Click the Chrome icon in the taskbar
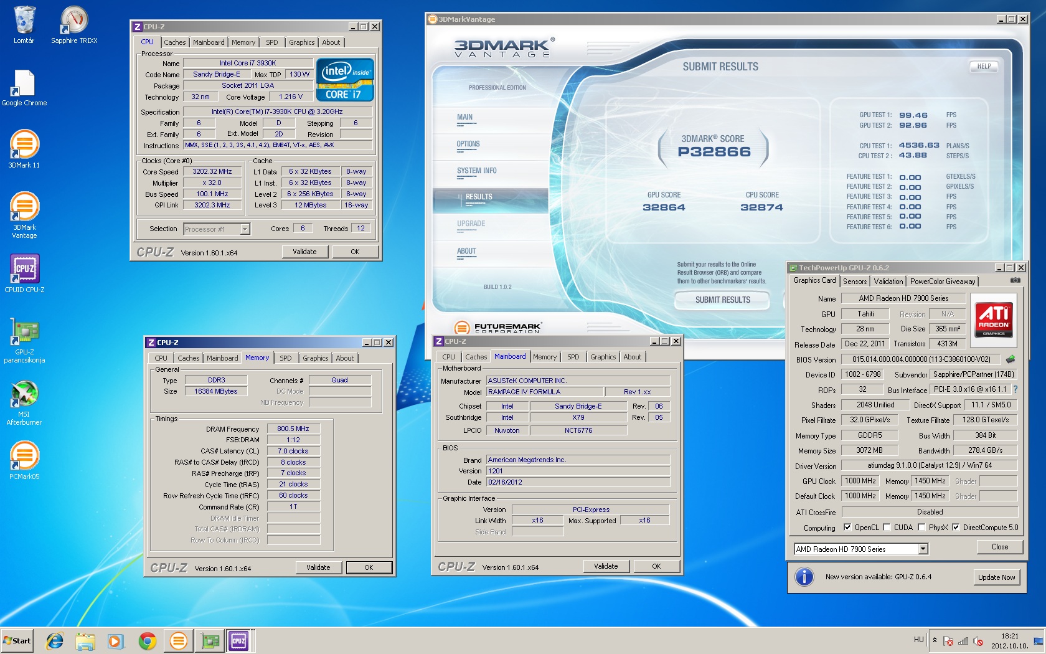 tap(148, 640)
